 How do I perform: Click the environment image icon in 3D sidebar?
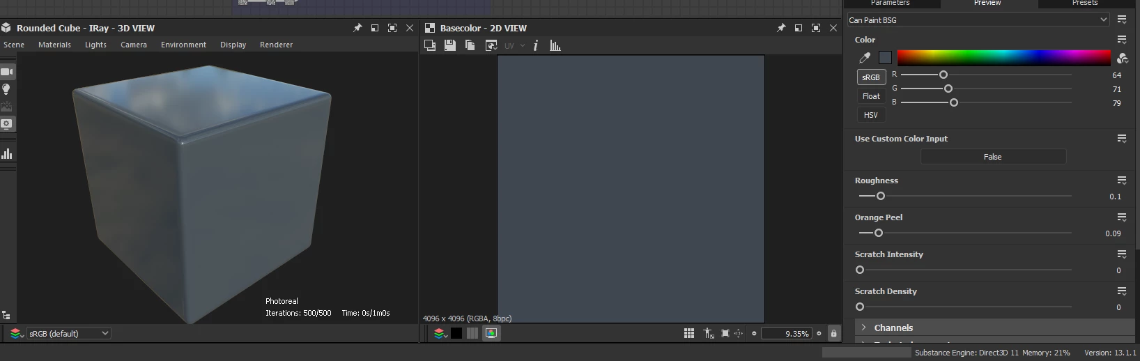coord(6,107)
